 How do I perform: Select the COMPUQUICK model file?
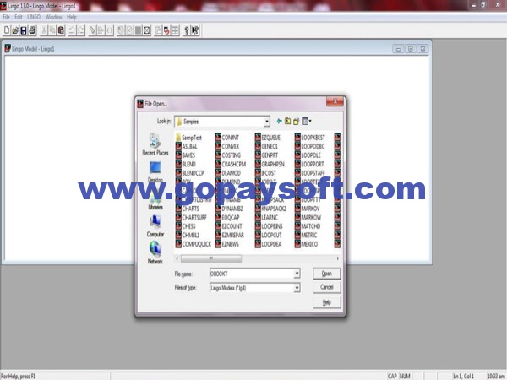(194, 244)
